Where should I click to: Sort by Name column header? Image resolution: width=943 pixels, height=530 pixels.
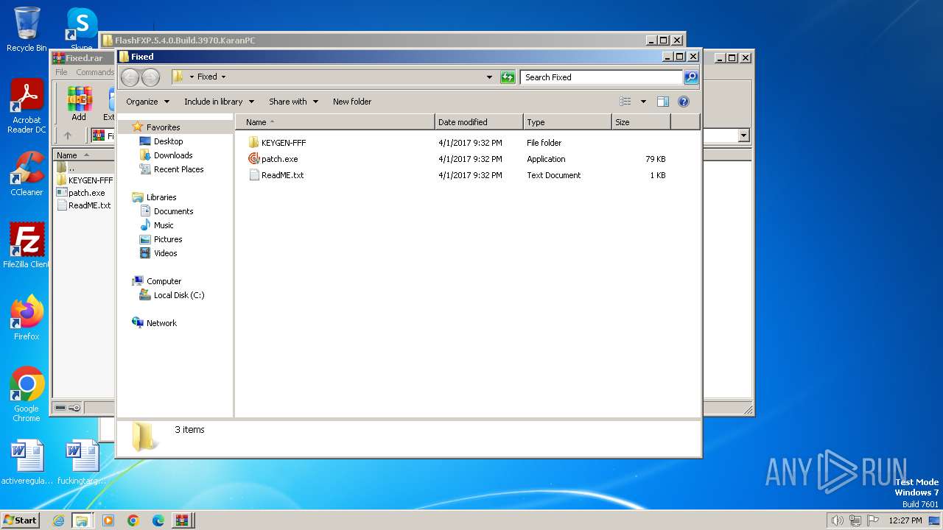335,122
